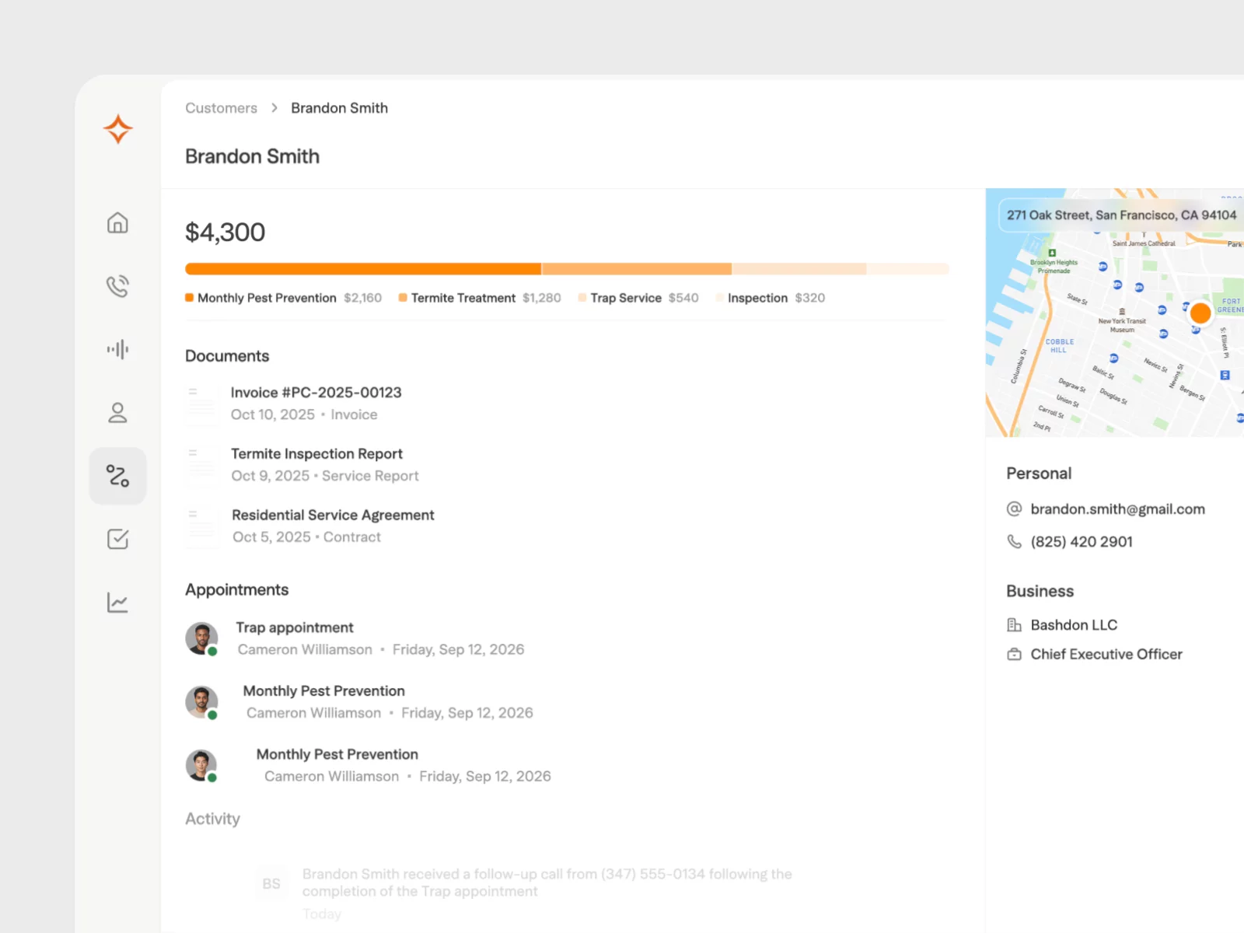The width and height of the screenshot is (1244, 933).
Task: Open the Tasks checkmark icon in sidebar
Action: click(117, 539)
